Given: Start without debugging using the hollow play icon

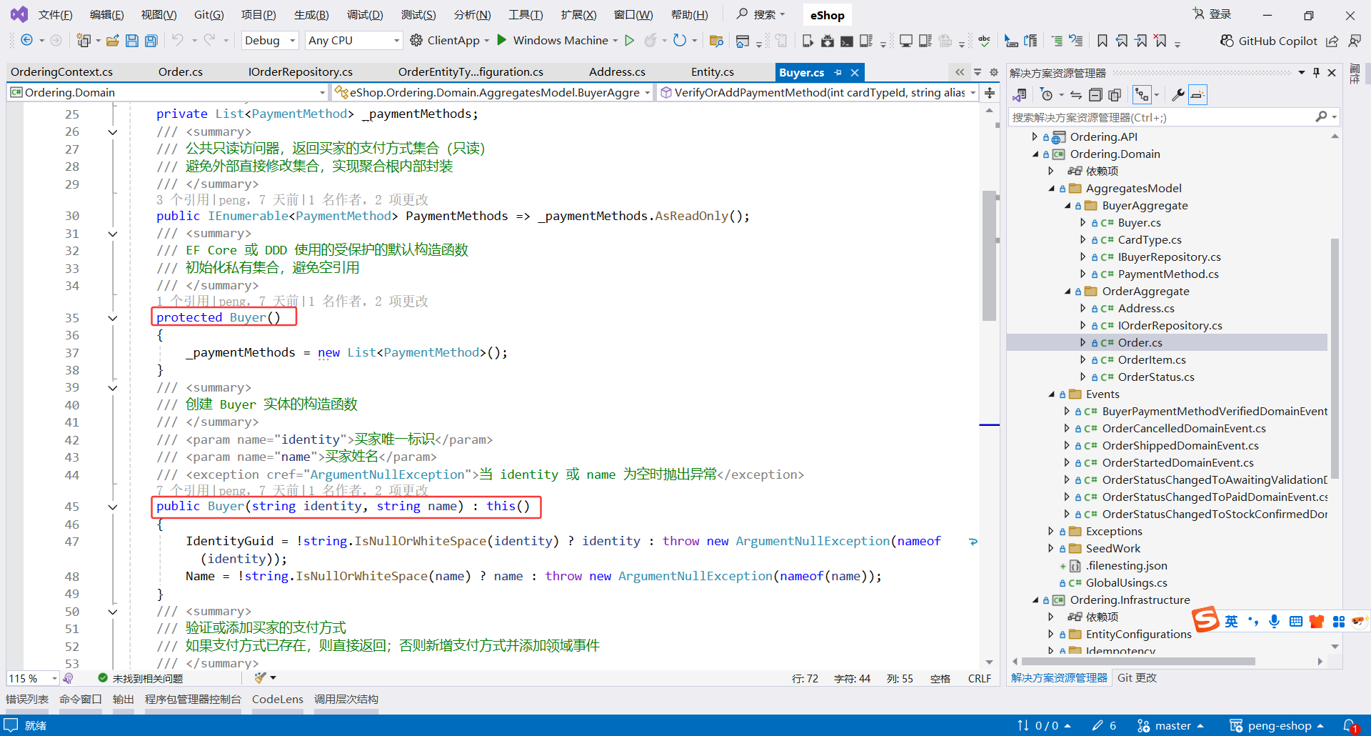Looking at the screenshot, I should (x=629, y=41).
